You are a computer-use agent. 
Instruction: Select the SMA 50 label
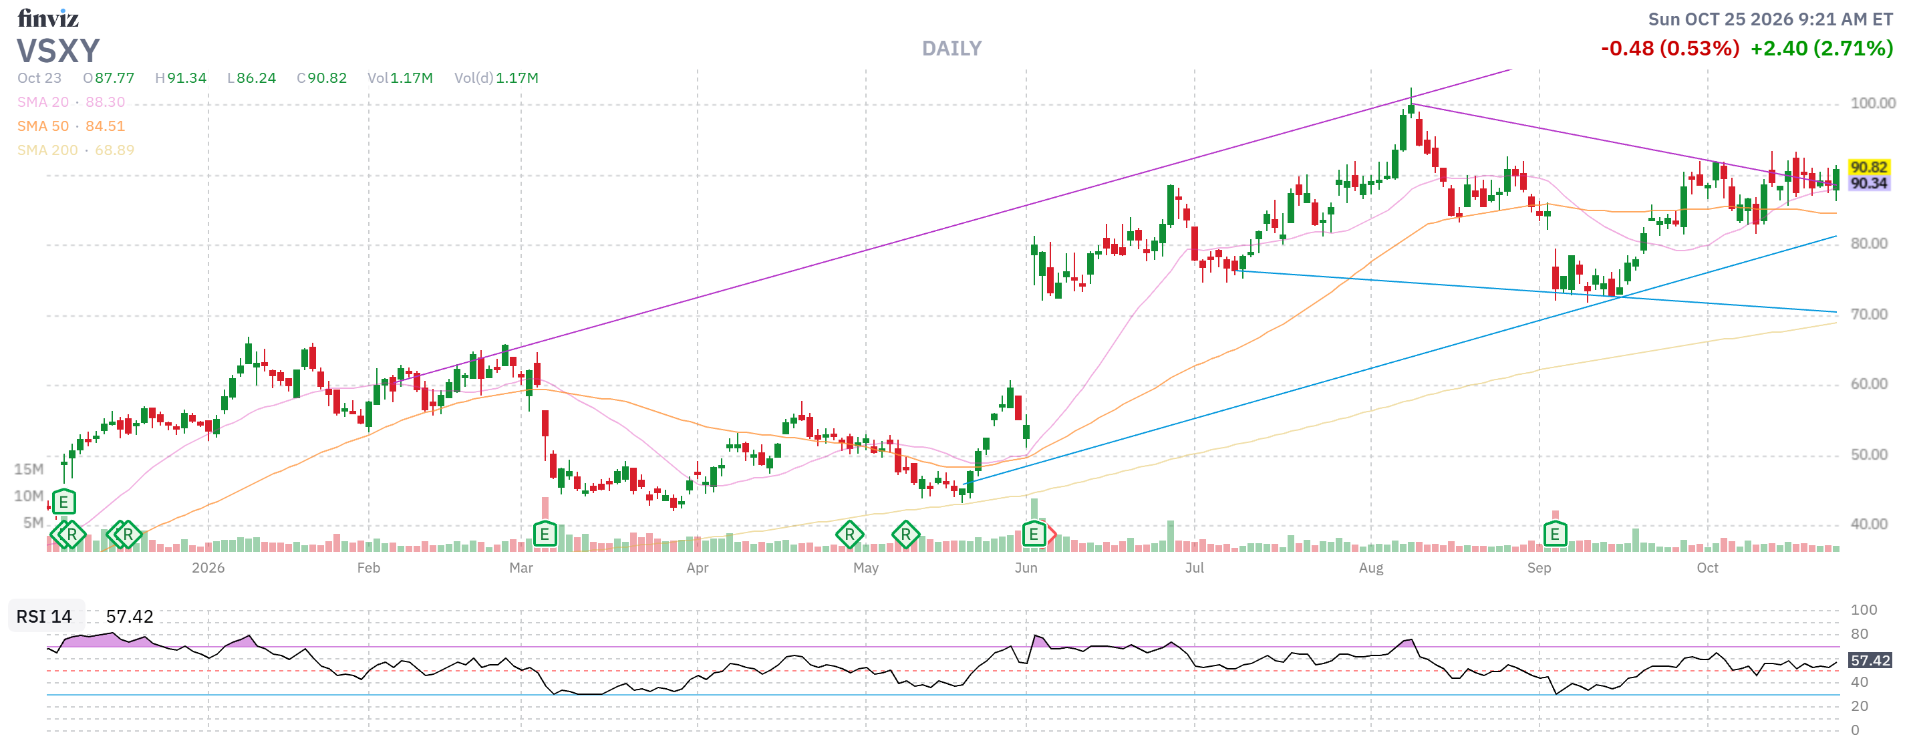click(43, 126)
